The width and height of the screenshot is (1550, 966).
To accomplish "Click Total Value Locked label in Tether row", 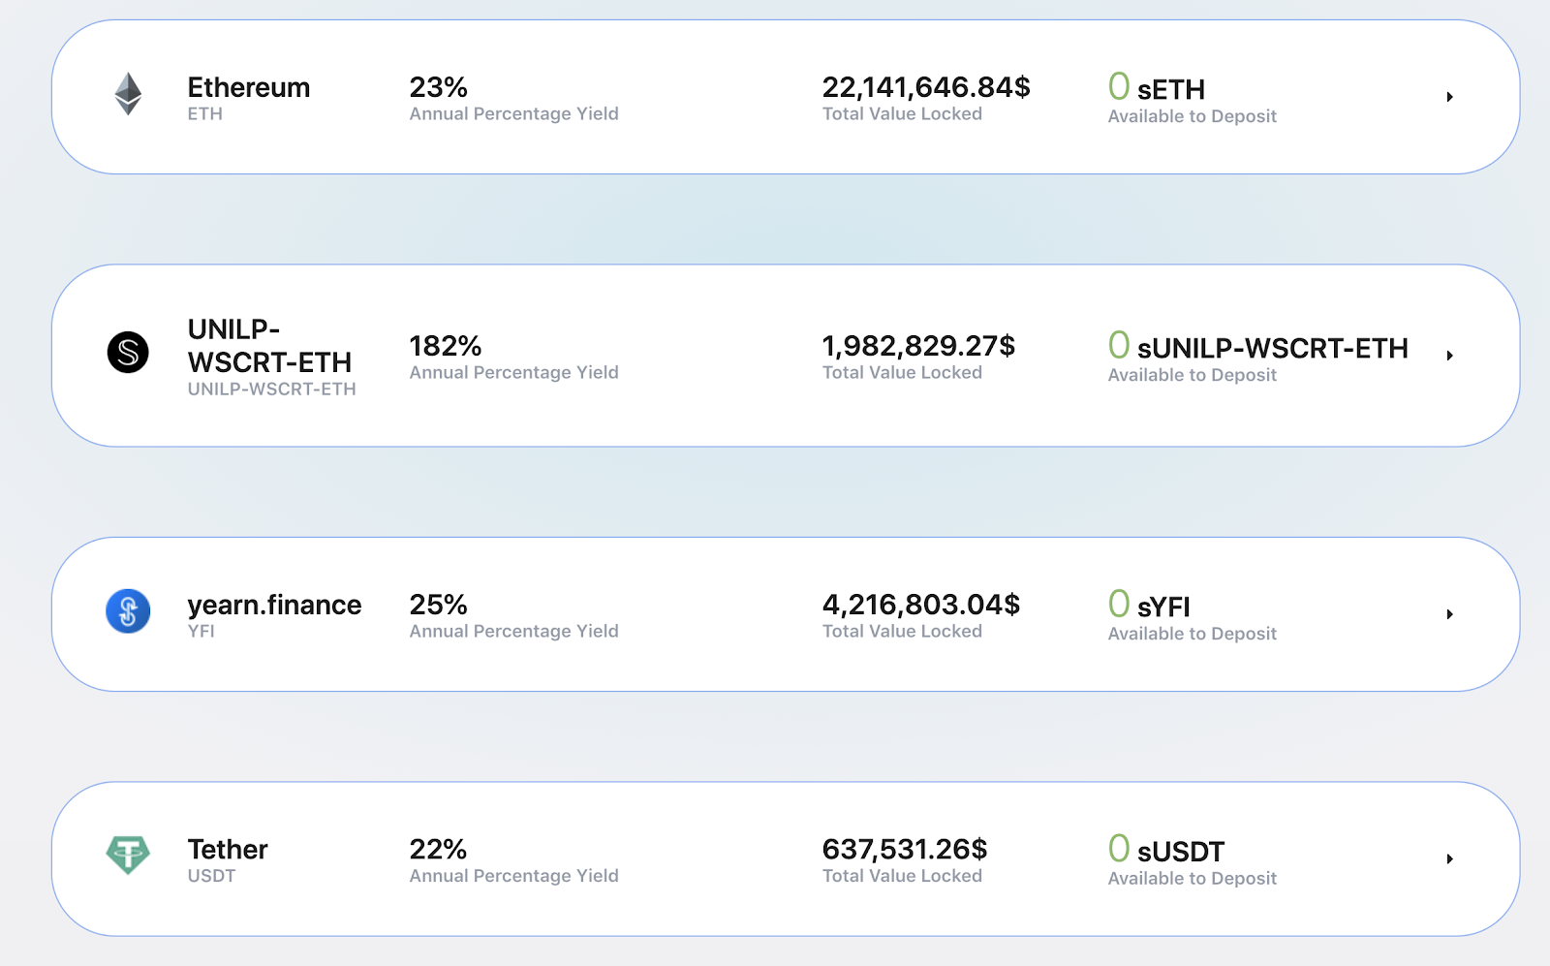I will (903, 876).
